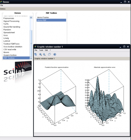Image resolution: width=131 pixels, height=140 pixels.
Task: Select Toolbox FEMTruss demo entry
Action: coord(16,44)
